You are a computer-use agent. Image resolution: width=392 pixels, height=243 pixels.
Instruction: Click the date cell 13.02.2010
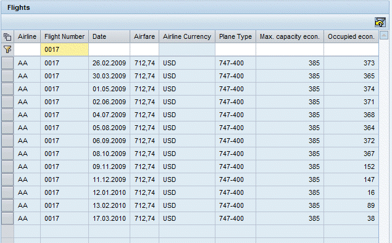click(109, 205)
